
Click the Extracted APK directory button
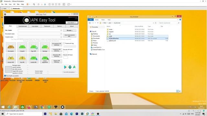(x=57, y=55)
